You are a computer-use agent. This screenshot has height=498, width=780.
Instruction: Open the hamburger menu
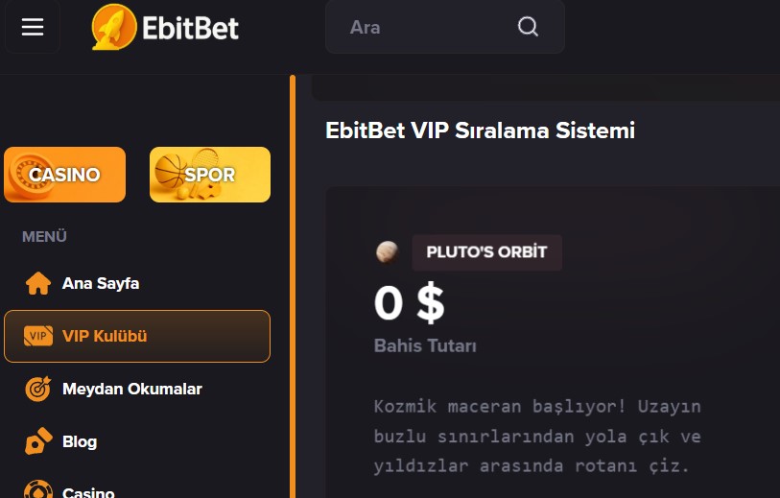tap(33, 27)
